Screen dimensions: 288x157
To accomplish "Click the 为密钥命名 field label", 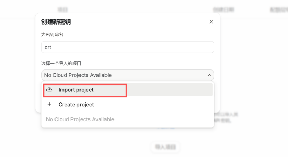I will [x=52, y=34].
